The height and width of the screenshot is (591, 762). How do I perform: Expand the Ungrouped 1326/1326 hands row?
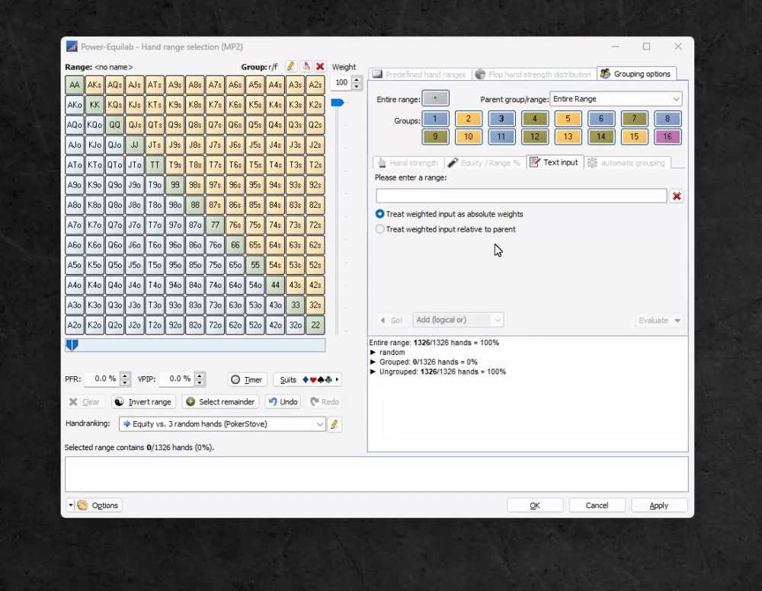(373, 372)
